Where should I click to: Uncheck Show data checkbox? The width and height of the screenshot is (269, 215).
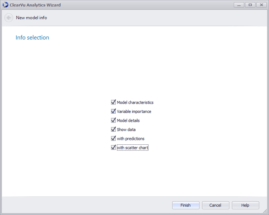113,129
